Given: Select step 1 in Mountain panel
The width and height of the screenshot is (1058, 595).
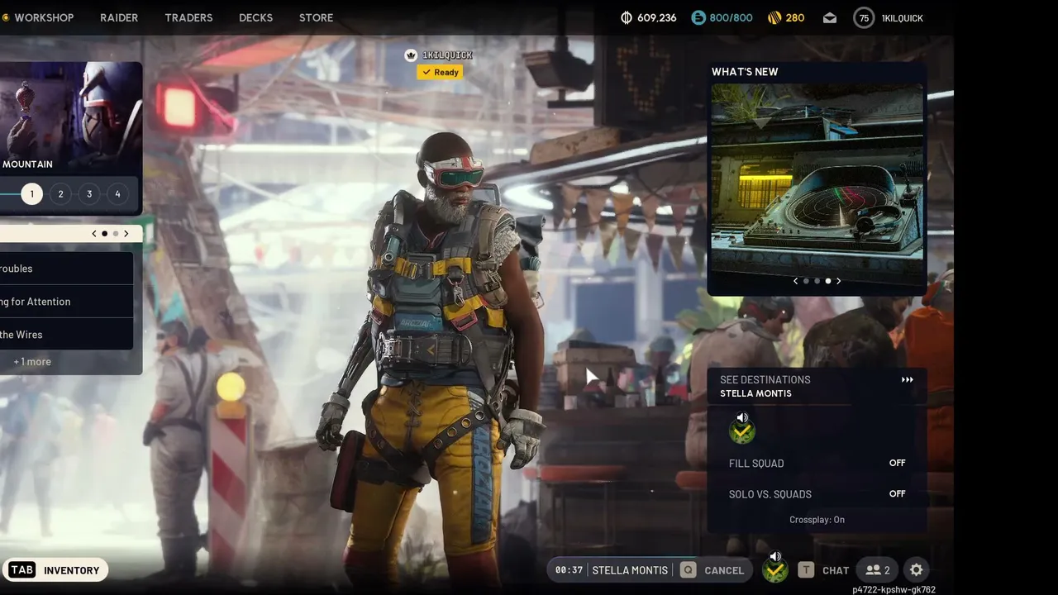Looking at the screenshot, I should click(x=31, y=194).
